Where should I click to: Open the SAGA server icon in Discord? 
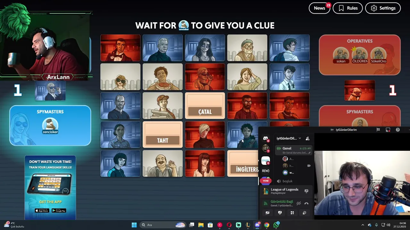[x=266, y=160]
